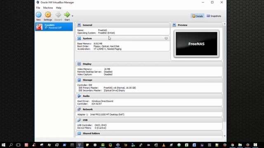Viewport: 264px width, 148px height.
Task: Click the 'Windows DirectSound' host driver value
Action: [102, 101]
